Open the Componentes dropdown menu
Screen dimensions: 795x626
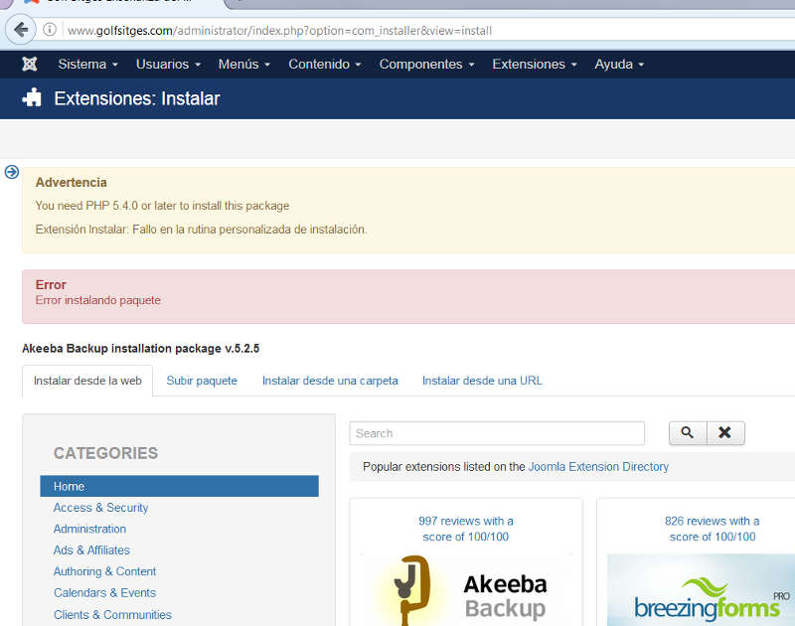pos(426,65)
